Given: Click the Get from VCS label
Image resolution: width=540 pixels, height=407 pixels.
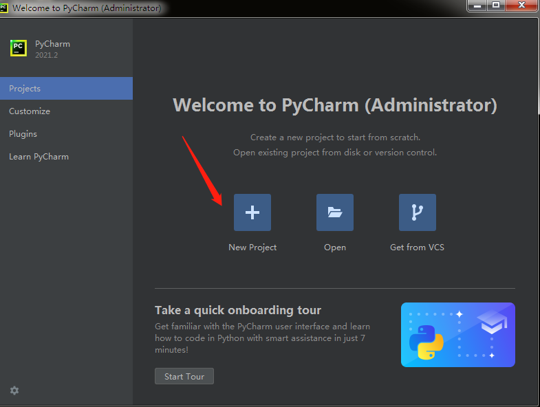Looking at the screenshot, I should point(417,247).
